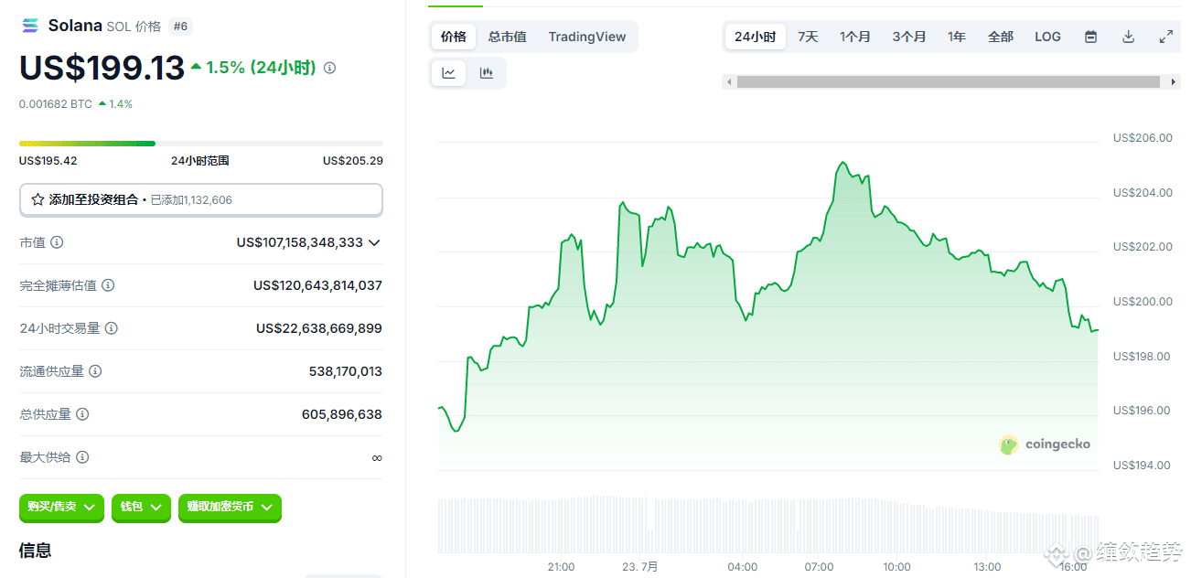Image resolution: width=1191 pixels, height=578 pixels.
Task: Select the 价格 chart tab
Action: [453, 37]
